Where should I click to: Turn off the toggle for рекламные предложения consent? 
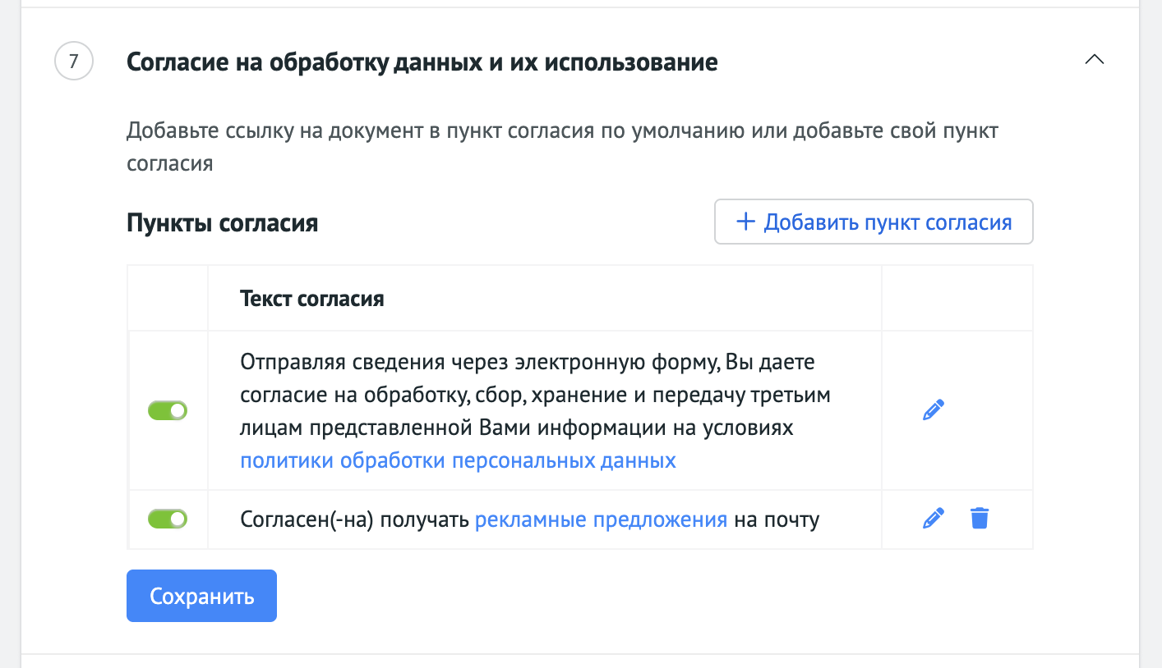tap(168, 519)
